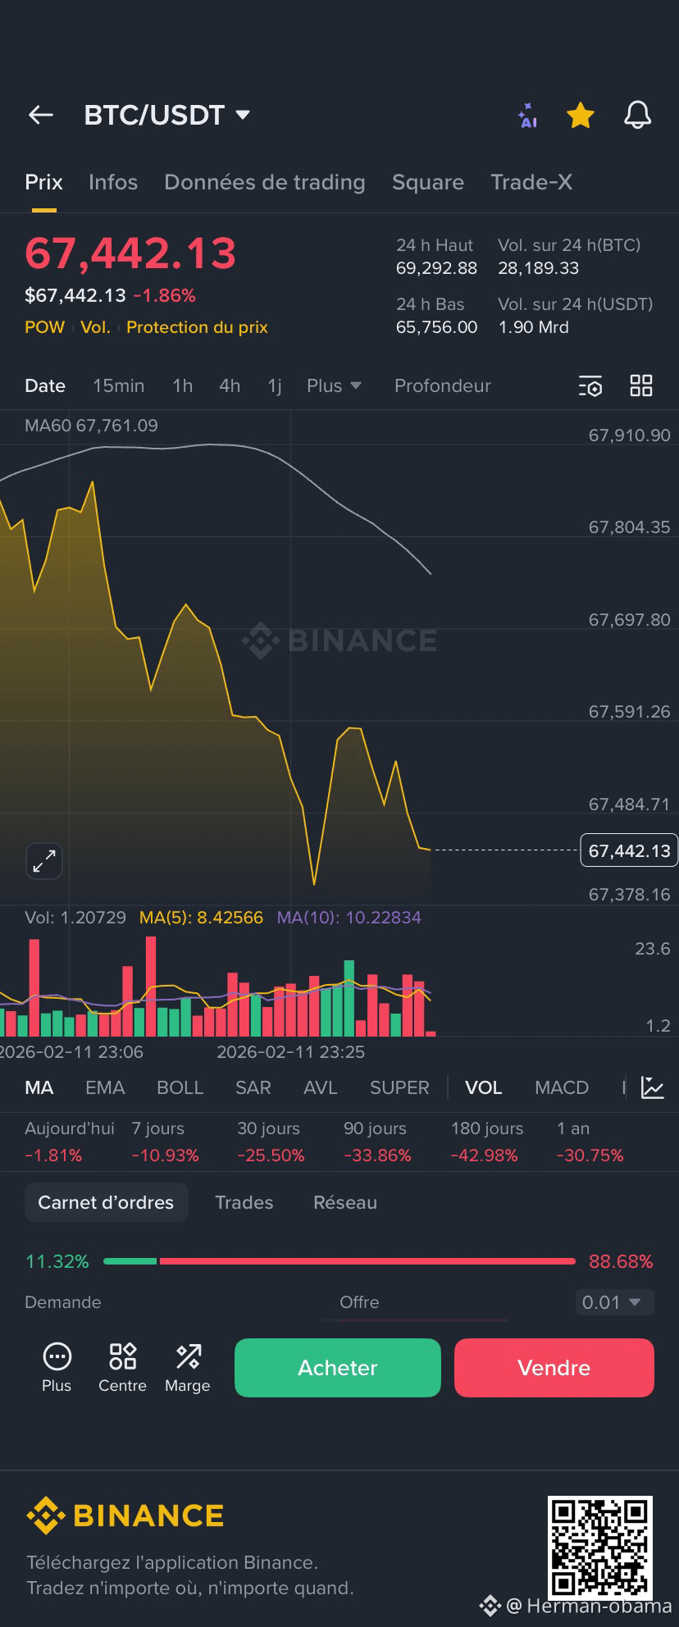Open the indicator chart line icon

click(x=653, y=1087)
